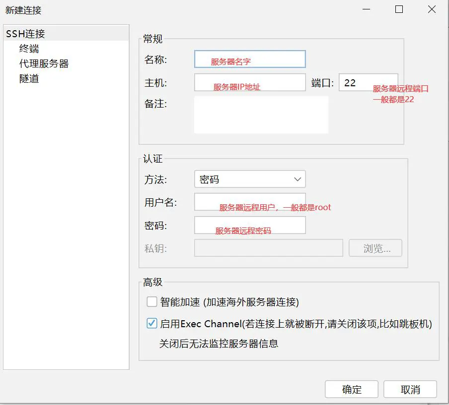Cancel with the 取消 button
The image size is (449, 405).
[410, 389]
